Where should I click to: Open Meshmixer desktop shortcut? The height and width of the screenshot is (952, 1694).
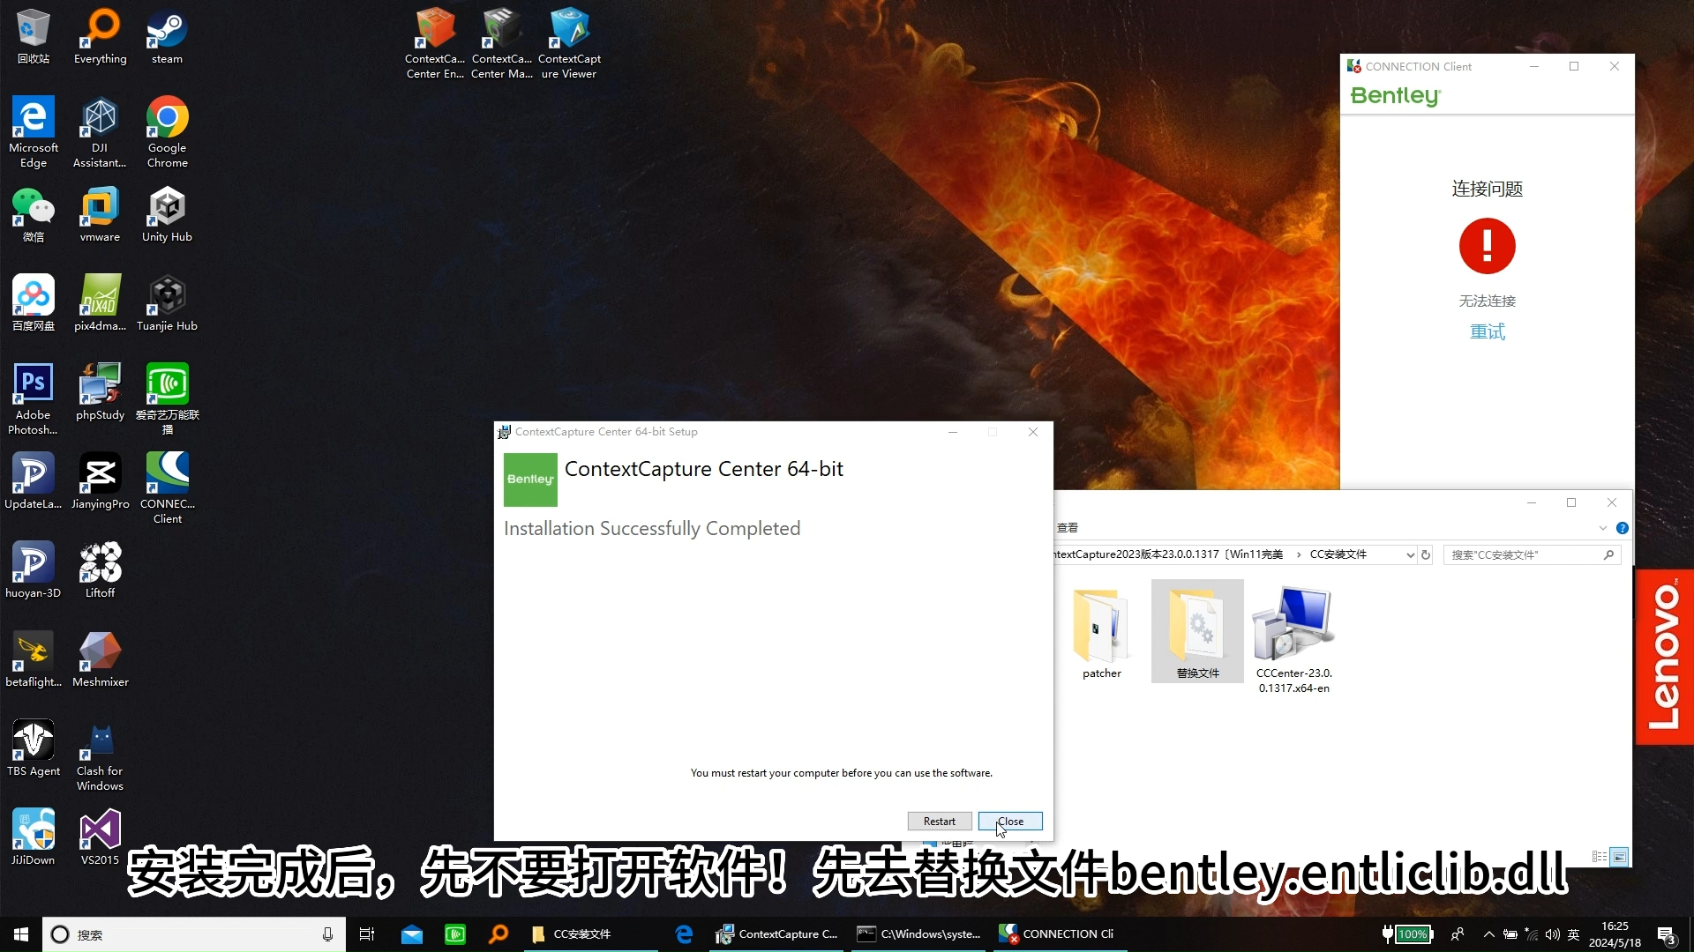tap(100, 659)
